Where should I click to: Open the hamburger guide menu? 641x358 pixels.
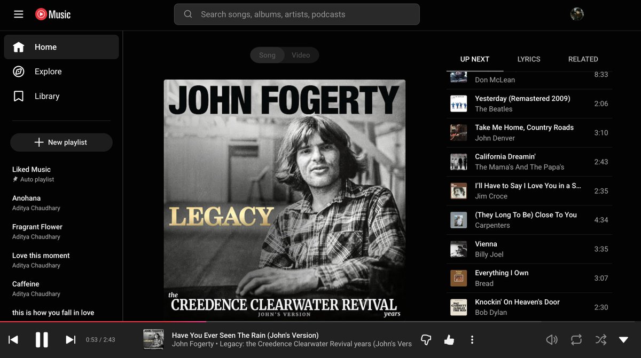[x=19, y=14]
